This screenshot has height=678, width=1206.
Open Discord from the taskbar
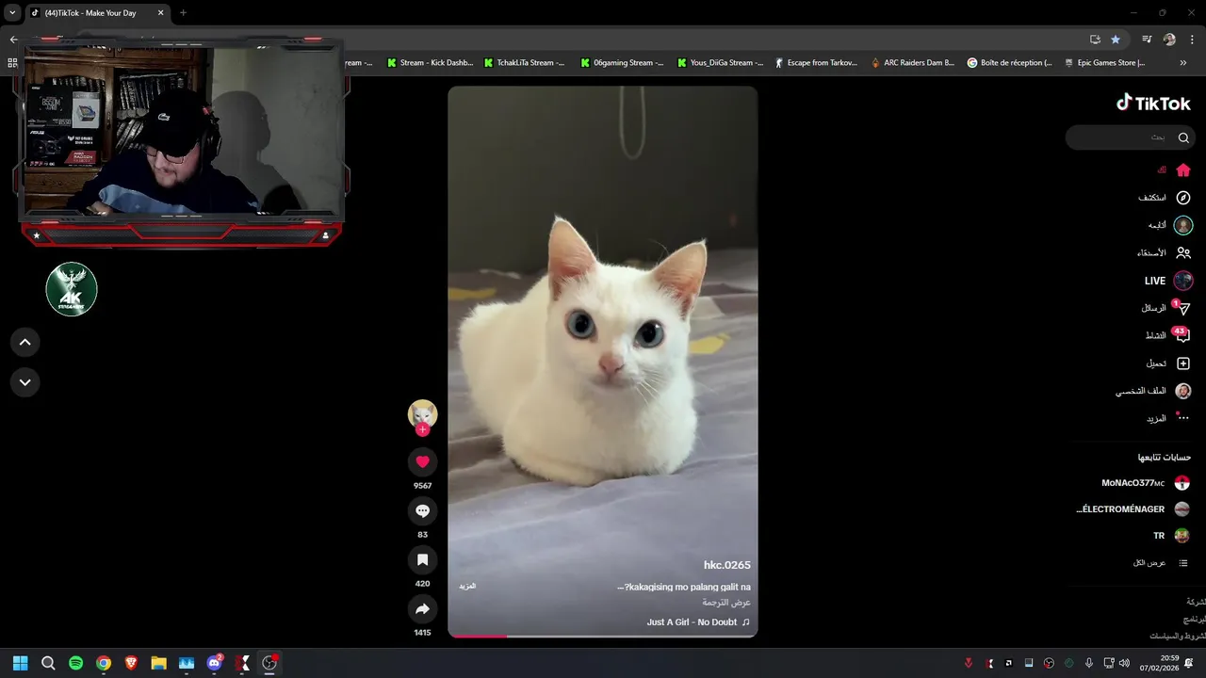214,663
